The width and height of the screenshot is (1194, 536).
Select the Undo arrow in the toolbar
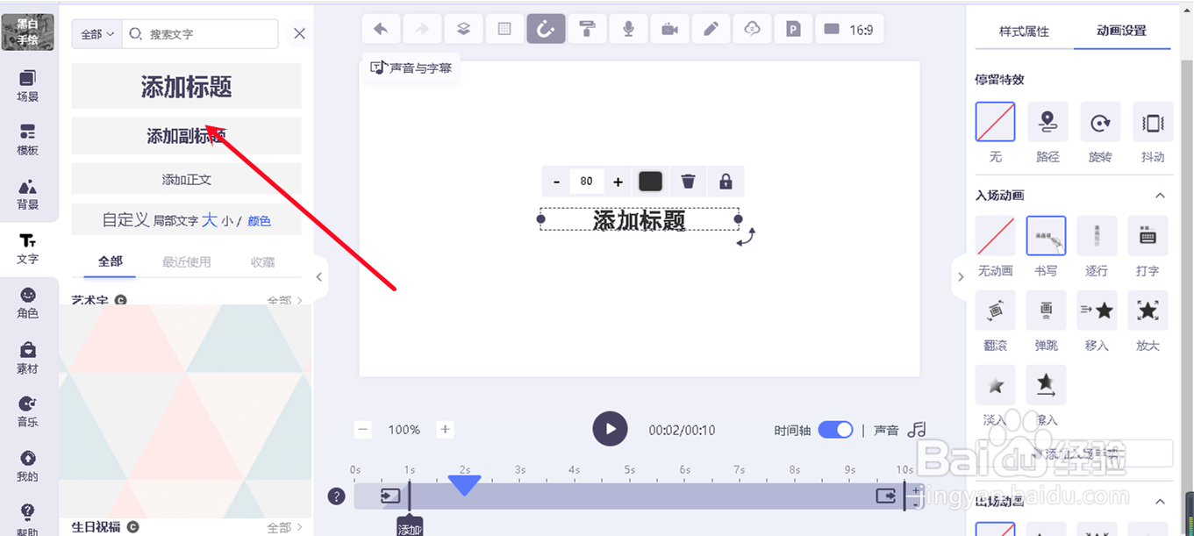381,28
